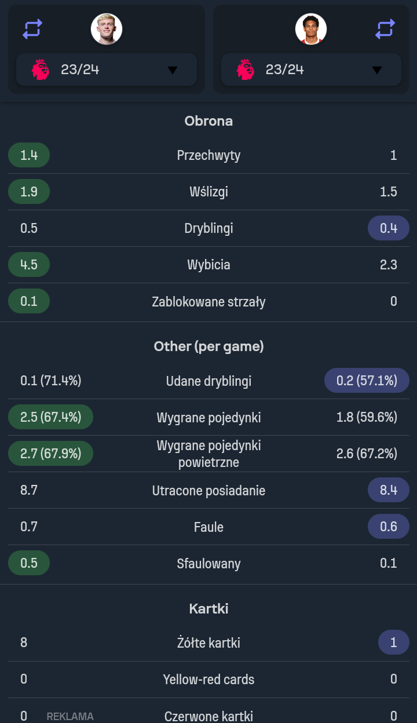Click the 0.2 (57.1%) Udane dryblingi badge

pyautogui.click(x=367, y=381)
